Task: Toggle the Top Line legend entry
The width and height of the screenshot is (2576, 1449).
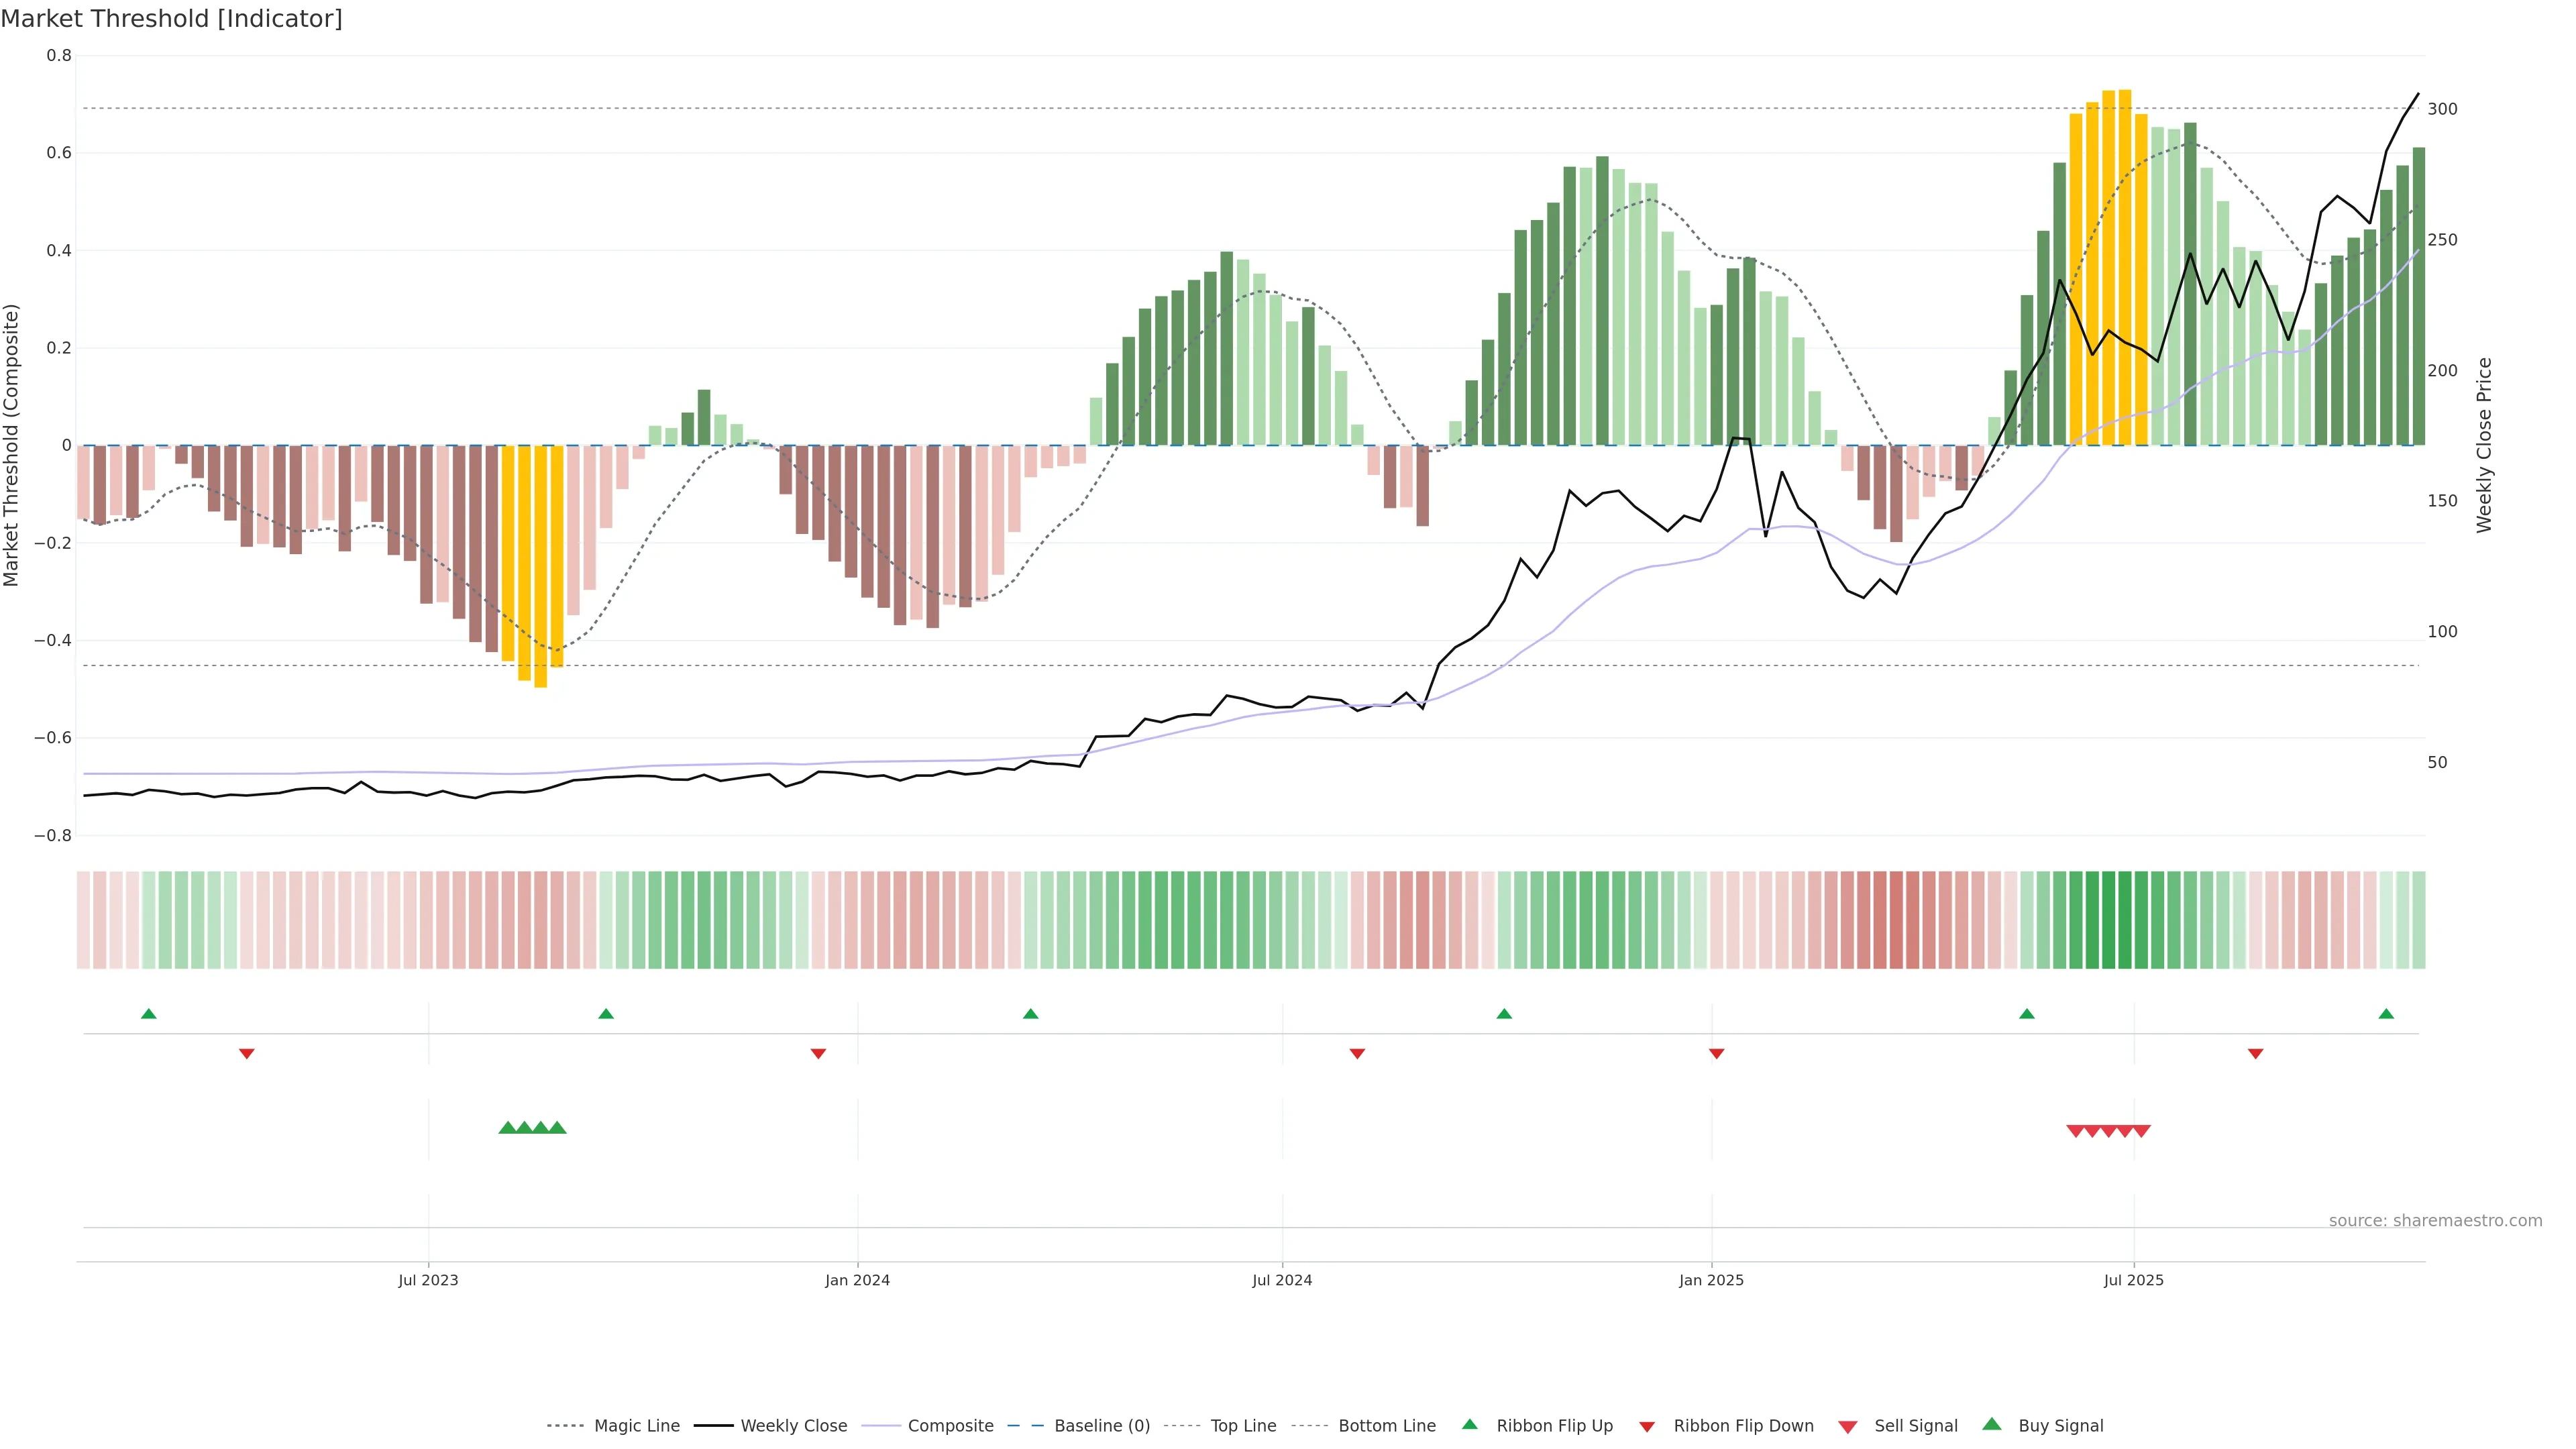Action: point(1243,1426)
